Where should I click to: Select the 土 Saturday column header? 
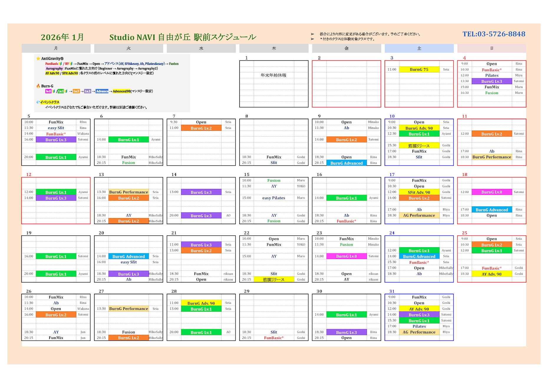419,48
